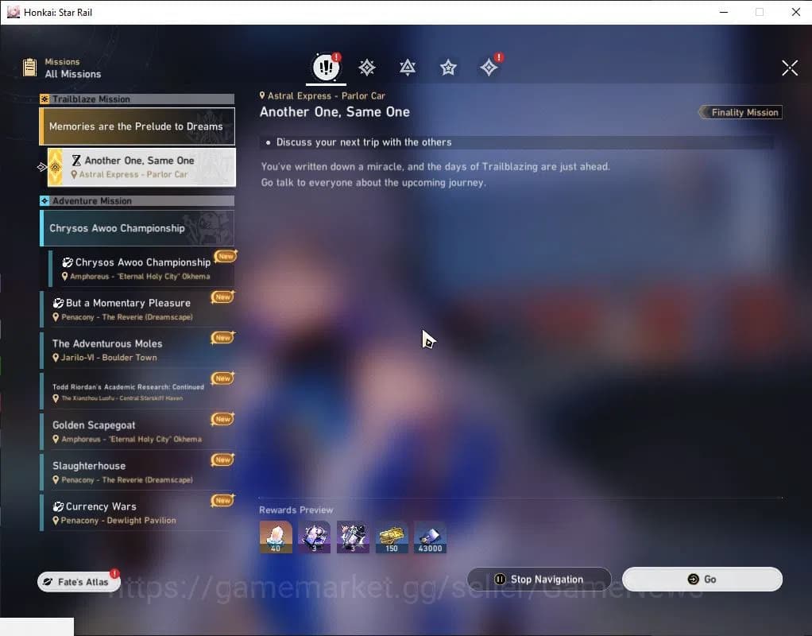Image resolution: width=812 pixels, height=636 pixels.
Task: Collapse the Adventure Mission section header
Action: point(137,200)
